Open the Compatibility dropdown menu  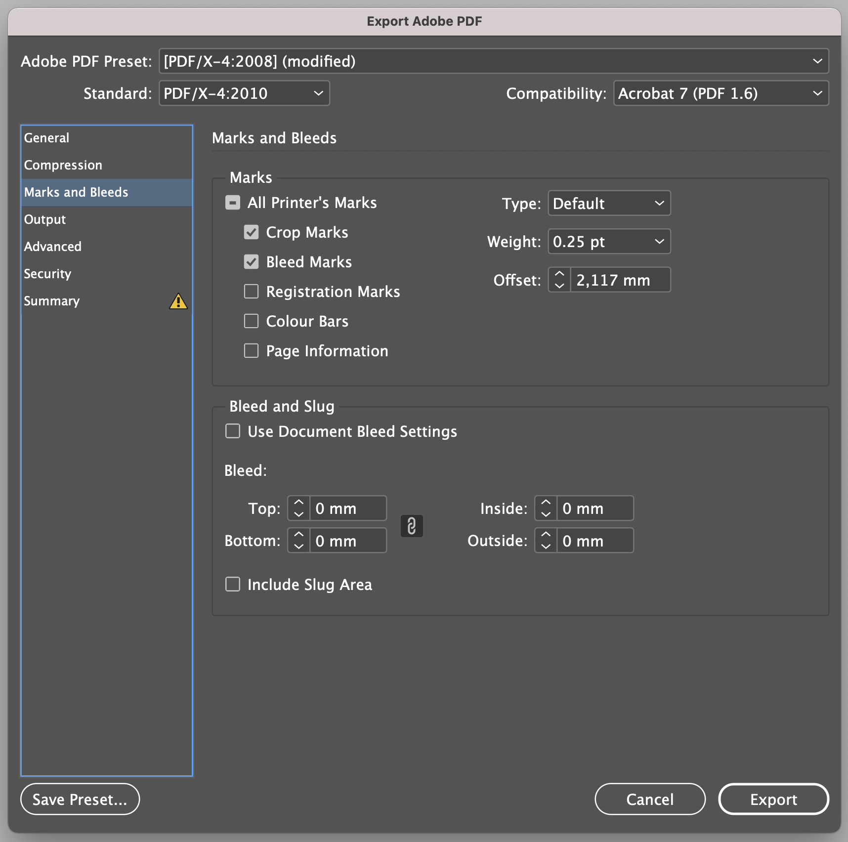pos(721,93)
